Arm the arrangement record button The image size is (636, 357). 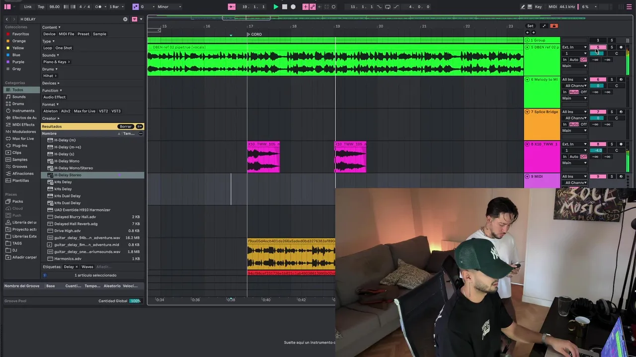tap(293, 6)
